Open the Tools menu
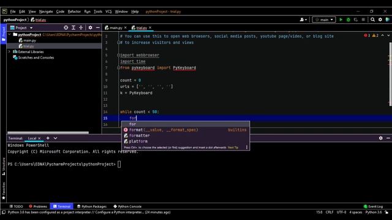 pyautogui.click(x=98, y=12)
